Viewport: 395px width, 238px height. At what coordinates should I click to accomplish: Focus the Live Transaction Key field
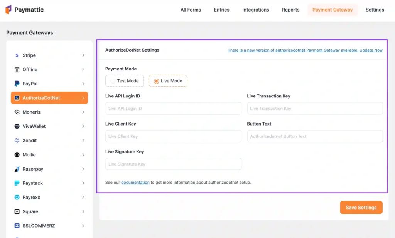coord(315,109)
